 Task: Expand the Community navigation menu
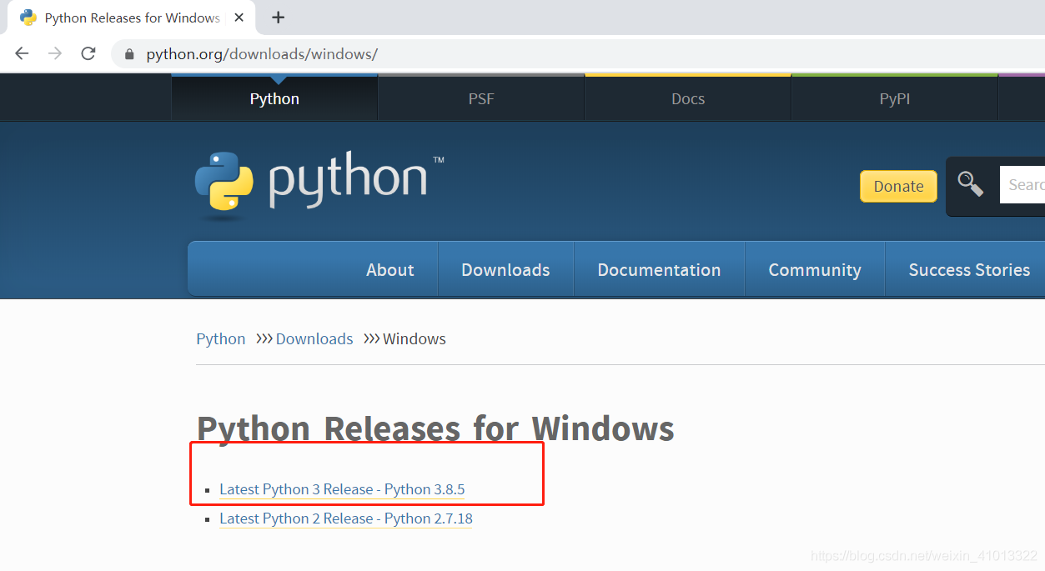click(814, 270)
